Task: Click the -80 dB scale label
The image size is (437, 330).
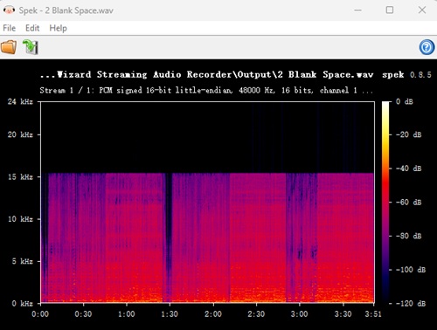Action: [409, 236]
